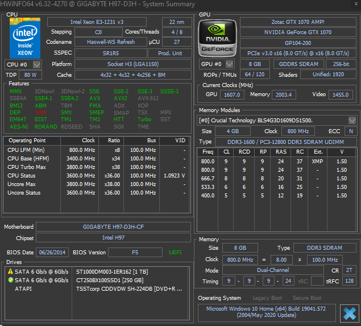This screenshot has height=326, width=361.
Task: Click the Freq column header in timings table
Action: (208, 152)
